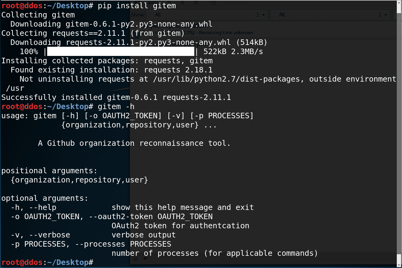Click the 'usage: gitem' line
Image resolution: width=402 pixels, height=268 pixels.
[x=127, y=116]
